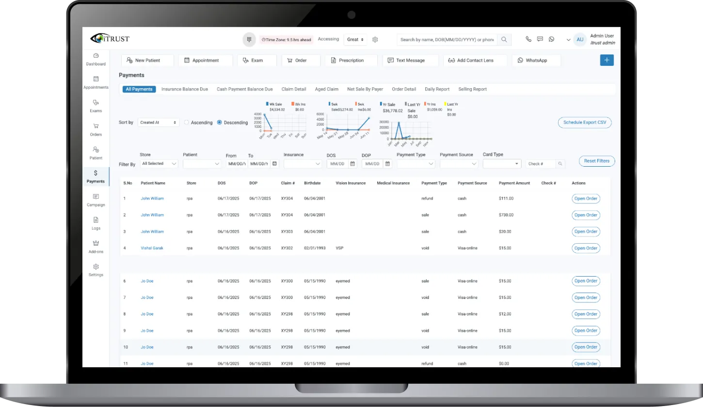Expand the user menu chevron
Image resolution: width=703 pixels, height=407 pixels.
[x=568, y=40]
